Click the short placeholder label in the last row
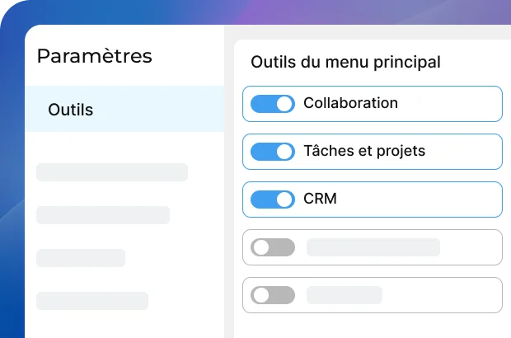Screen dimensions: 511x338 point(344,295)
